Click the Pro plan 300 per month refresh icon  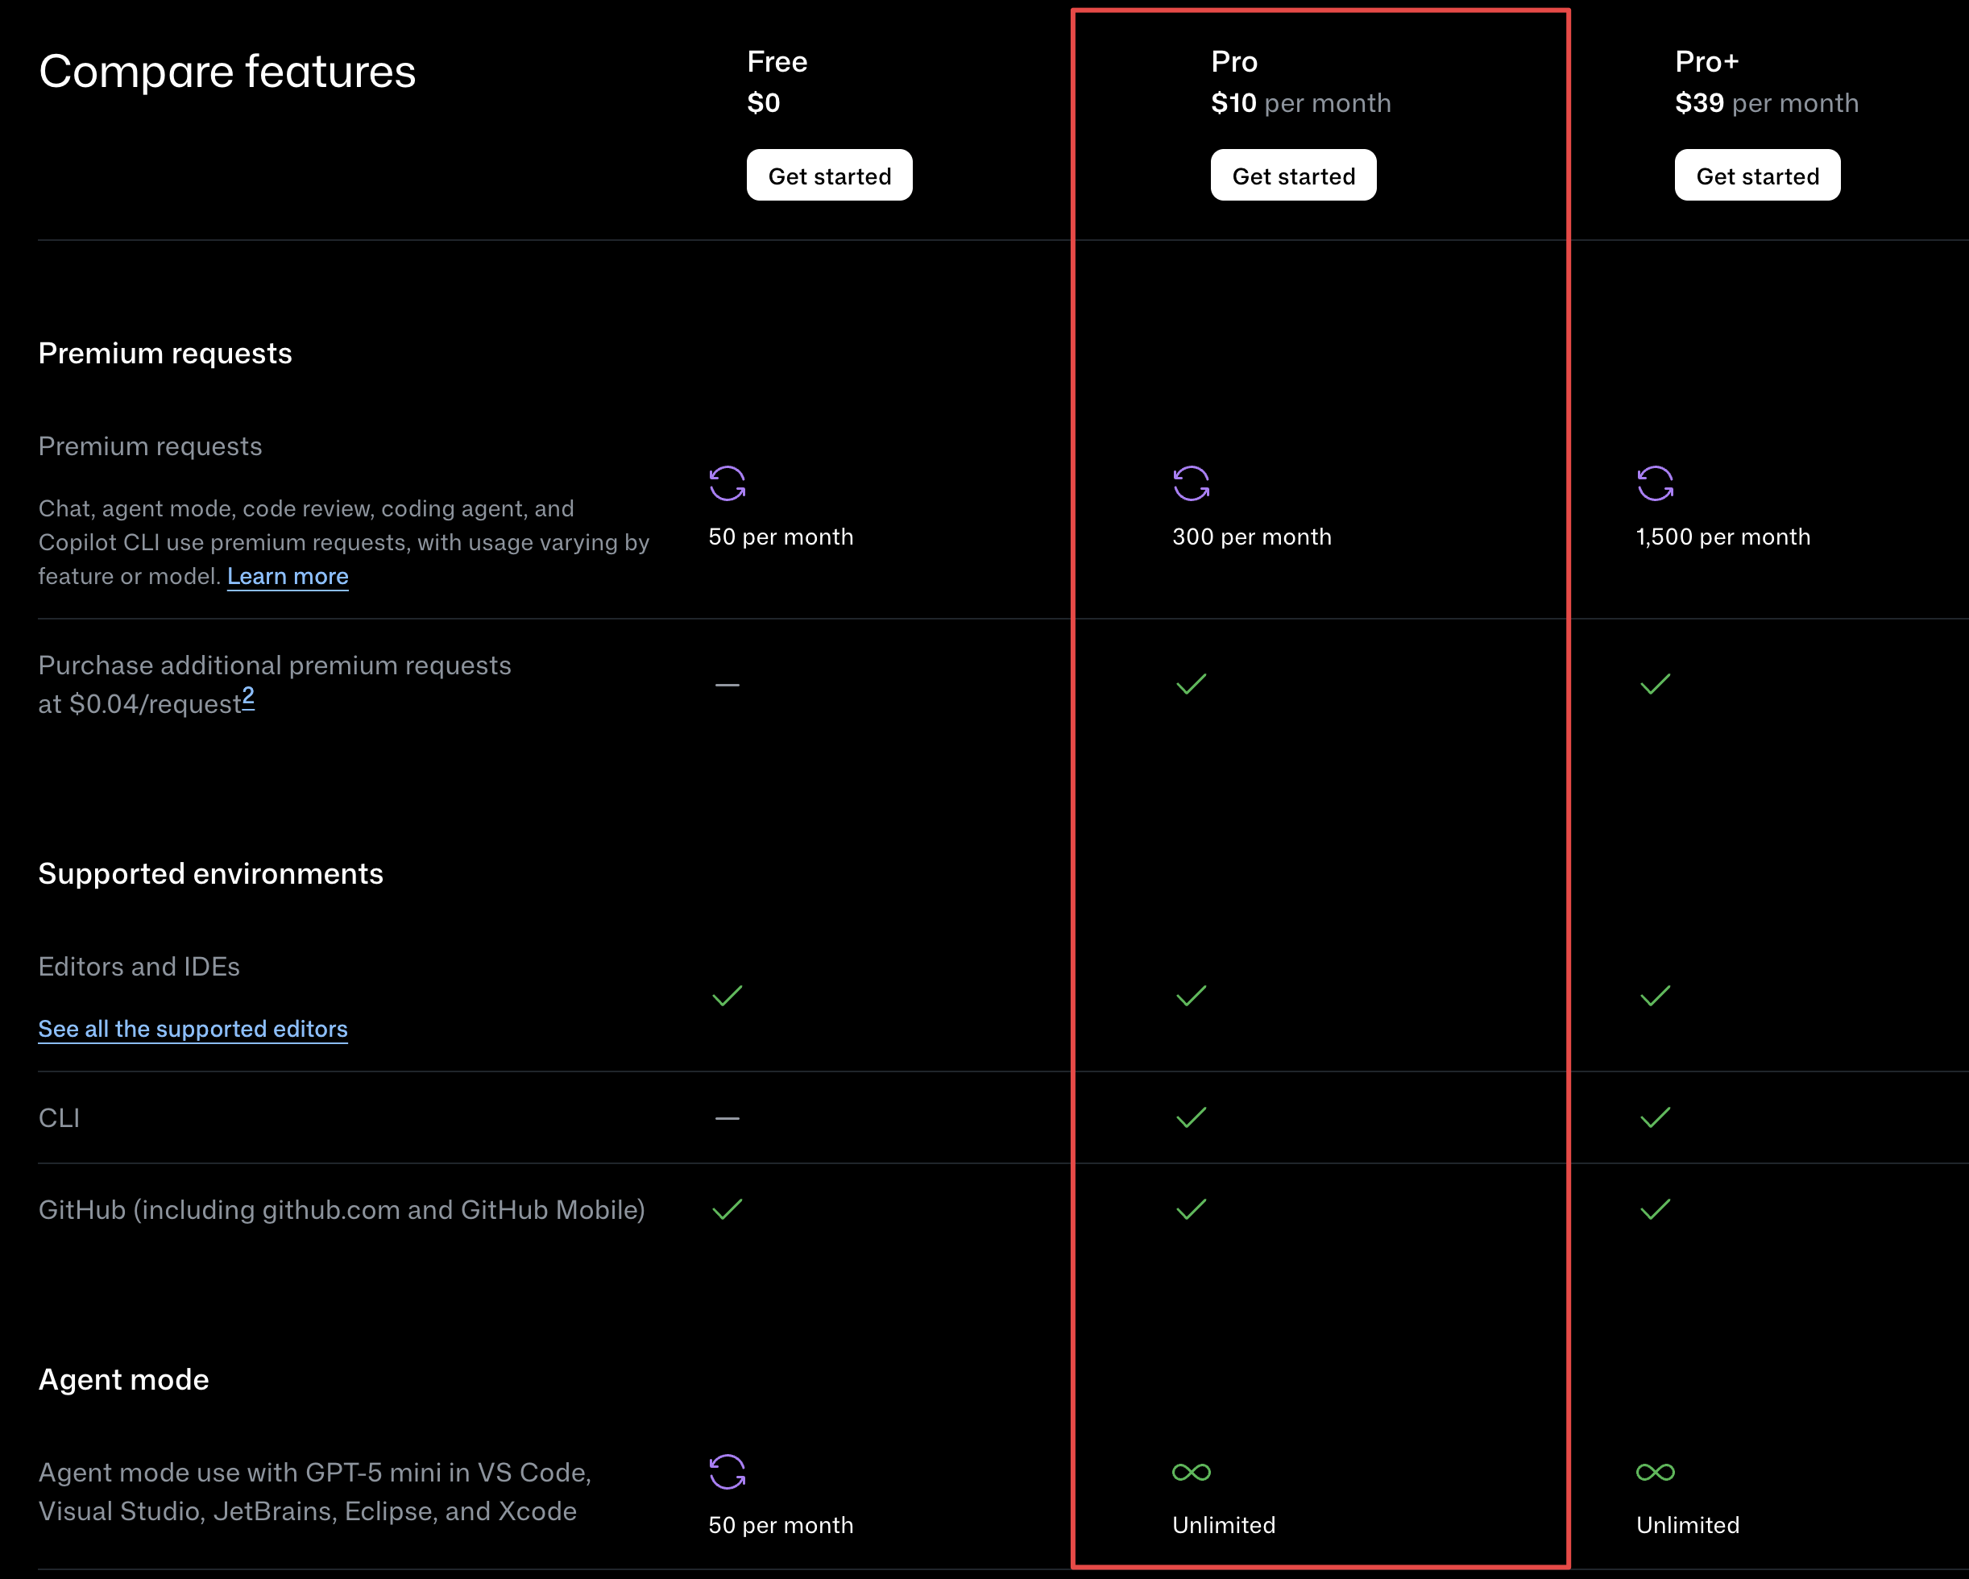click(1191, 483)
